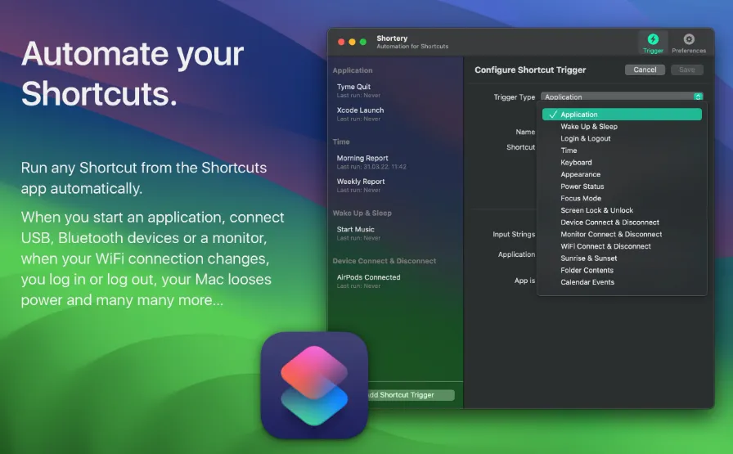
Task: Open the Trigger Type dropdown arrows
Action: (x=698, y=97)
